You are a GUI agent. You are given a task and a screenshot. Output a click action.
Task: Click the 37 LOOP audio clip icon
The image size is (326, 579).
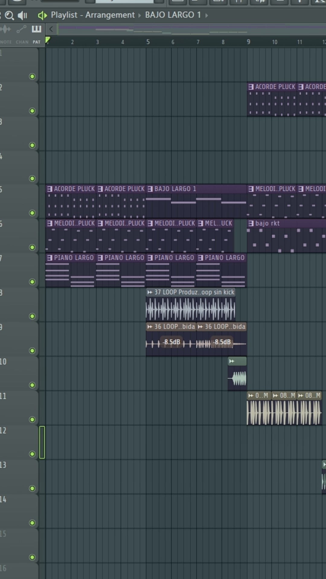coord(150,292)
